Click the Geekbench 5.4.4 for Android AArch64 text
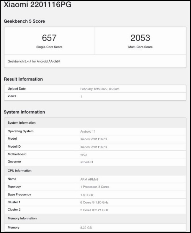191x233 pixels. click(x=34, y=61)
